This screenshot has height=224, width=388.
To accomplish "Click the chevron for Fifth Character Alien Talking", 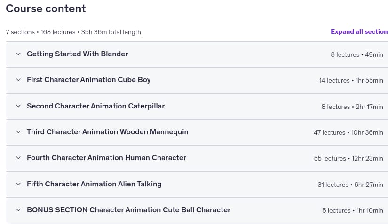I will tap(18, 184).
